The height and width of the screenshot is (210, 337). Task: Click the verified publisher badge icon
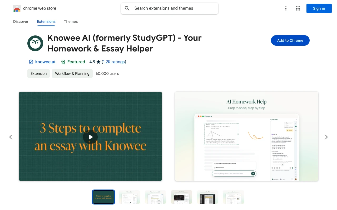pos(31,62)
